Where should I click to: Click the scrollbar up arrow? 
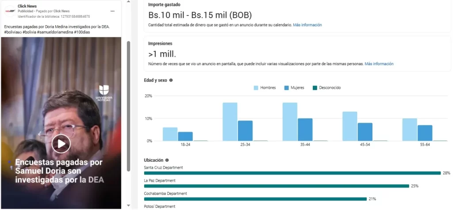point(128,2)
